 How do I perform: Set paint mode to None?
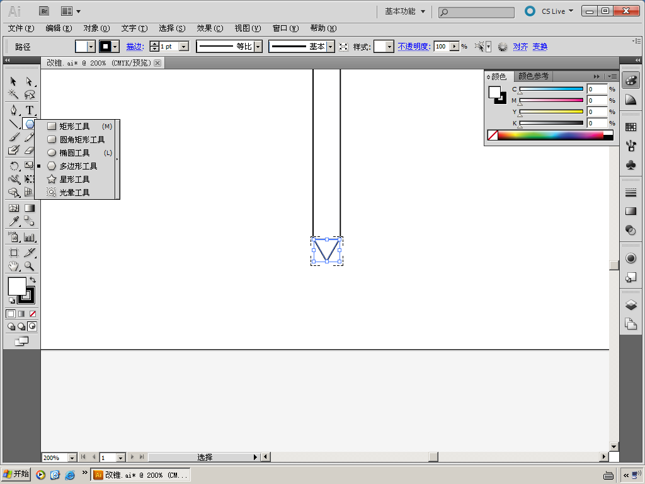pos(33,314)
